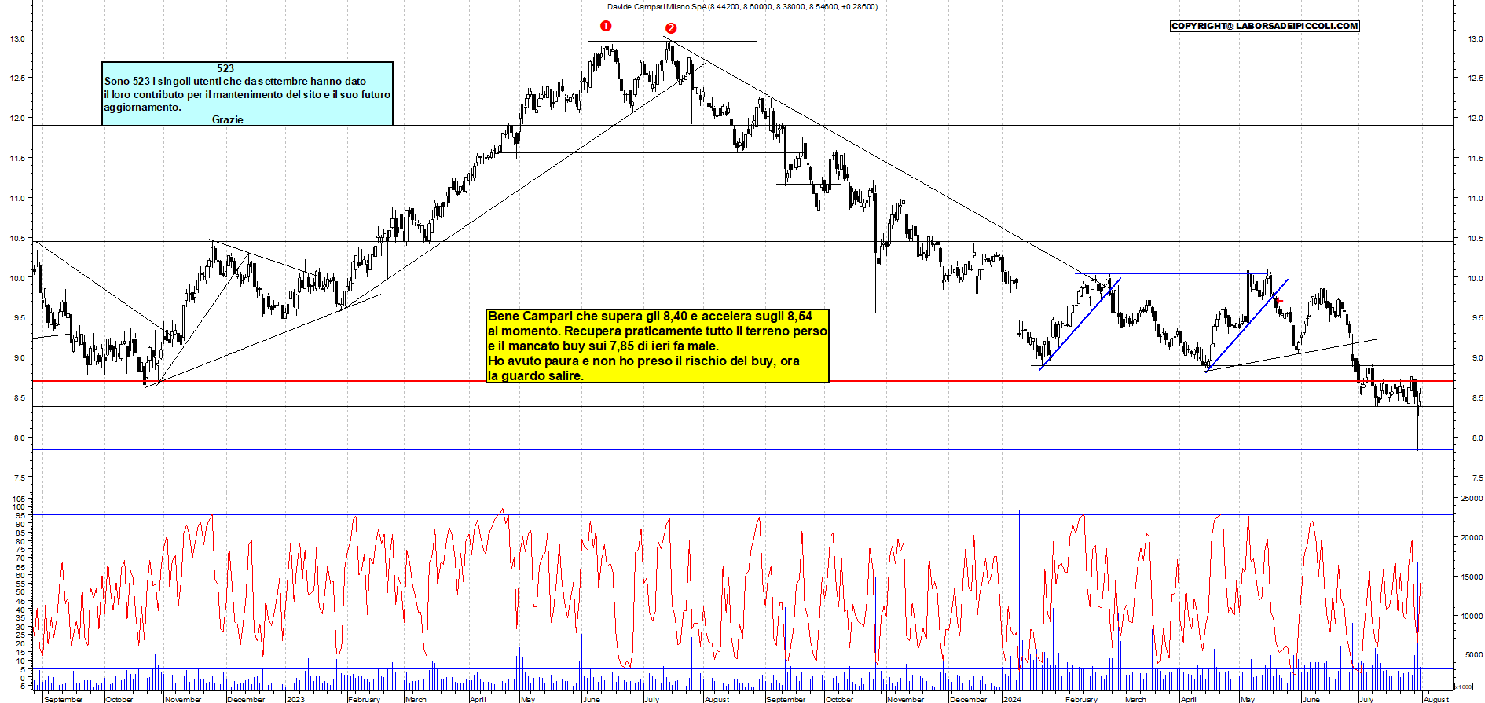Click the "25000" volume scale label
Image resolution: width=1485 pixels, height=703 pixels.
[1471, 498]
